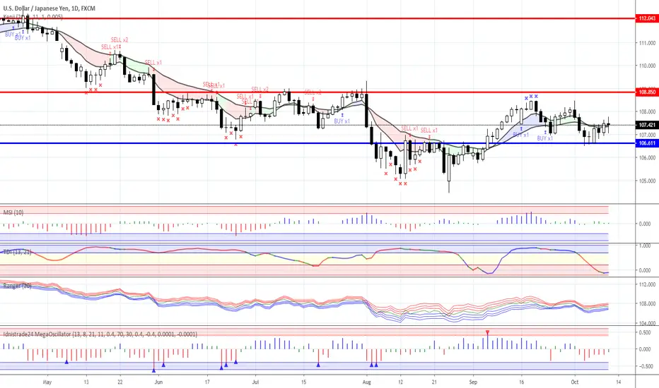Select the red 112.043 price label

[647, 18]
